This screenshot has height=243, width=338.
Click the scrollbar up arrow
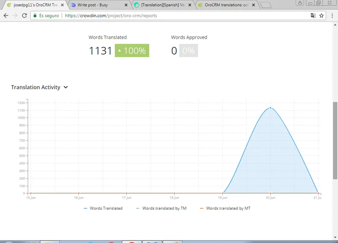335,25
